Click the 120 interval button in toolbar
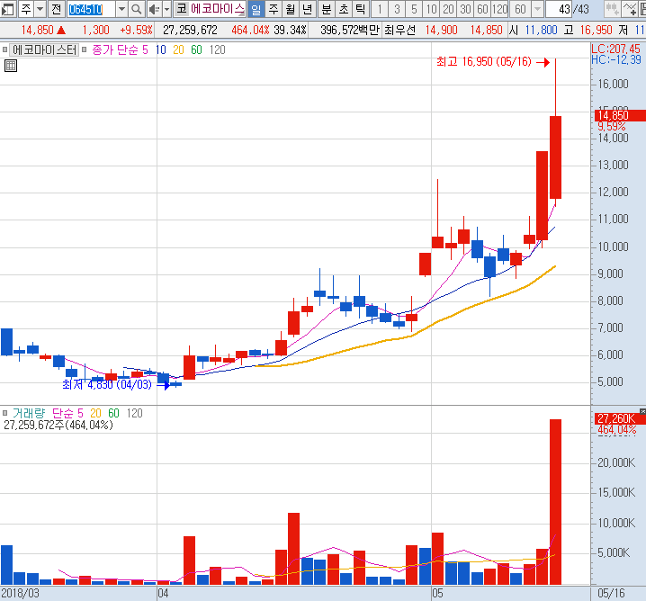 point(499,9)
